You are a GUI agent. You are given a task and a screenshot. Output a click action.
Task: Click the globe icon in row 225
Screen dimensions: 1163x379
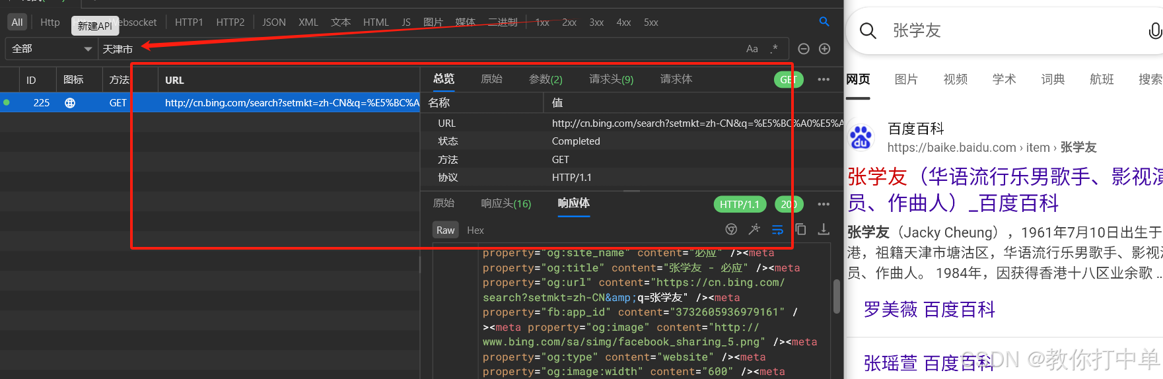point(70,102)
